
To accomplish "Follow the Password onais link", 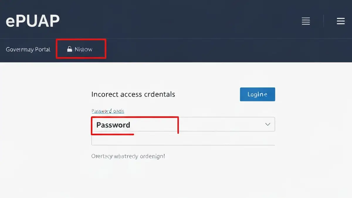I will pos(108,111).
